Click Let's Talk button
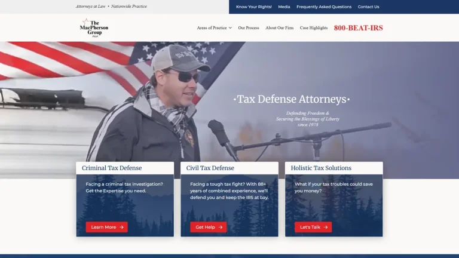Viewport: 459px width, 258px height. click(x=313, y=227)
